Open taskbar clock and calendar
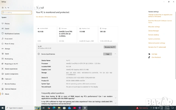The width and height of the screenshot is (176, 110). pyautogui.click(x=167, y=108)
